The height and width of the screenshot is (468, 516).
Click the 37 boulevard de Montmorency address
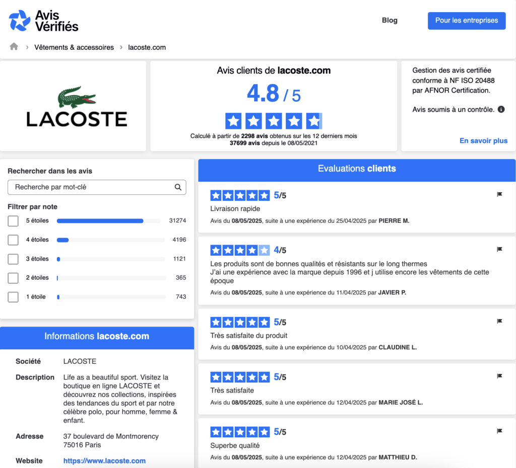point(111,440)
